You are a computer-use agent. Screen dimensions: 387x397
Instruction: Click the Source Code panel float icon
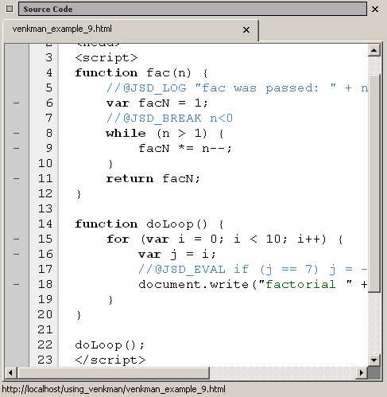pyautogui.click(x=10, y=9)
